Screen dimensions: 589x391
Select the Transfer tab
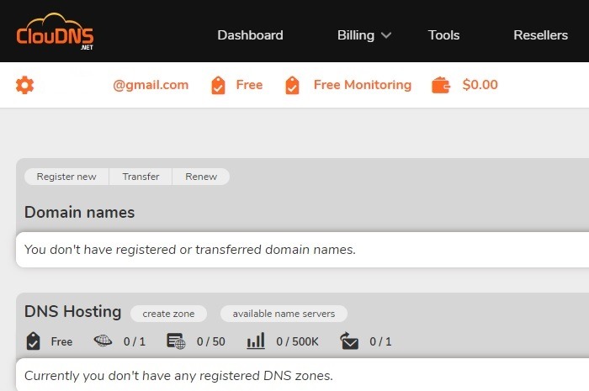pyautogui.click(x=141, y=177)
